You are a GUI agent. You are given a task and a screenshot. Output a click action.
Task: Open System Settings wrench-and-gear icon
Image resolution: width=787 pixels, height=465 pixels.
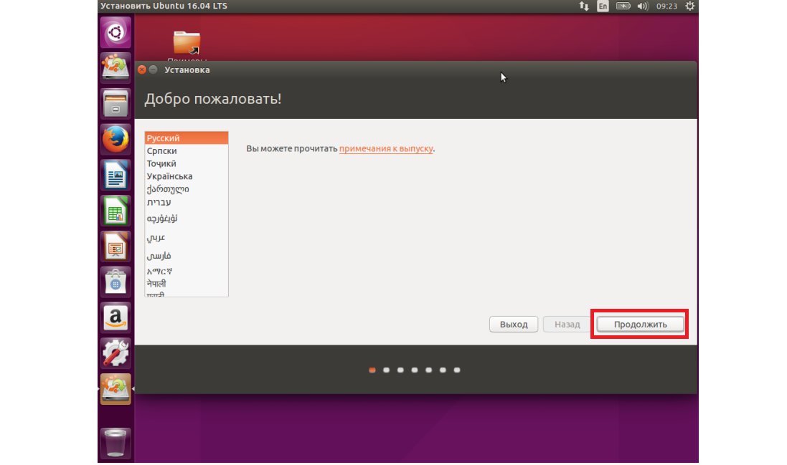coord(116,353)
